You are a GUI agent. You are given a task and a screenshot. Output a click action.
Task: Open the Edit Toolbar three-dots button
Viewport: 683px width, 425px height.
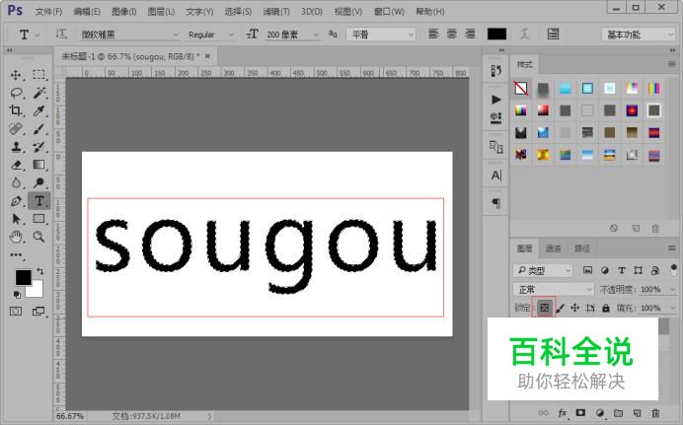(x=16, y=255)
